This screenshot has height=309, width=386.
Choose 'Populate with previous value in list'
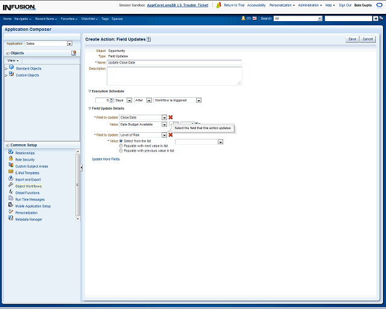pyautogui.click(x=121, y=150)
